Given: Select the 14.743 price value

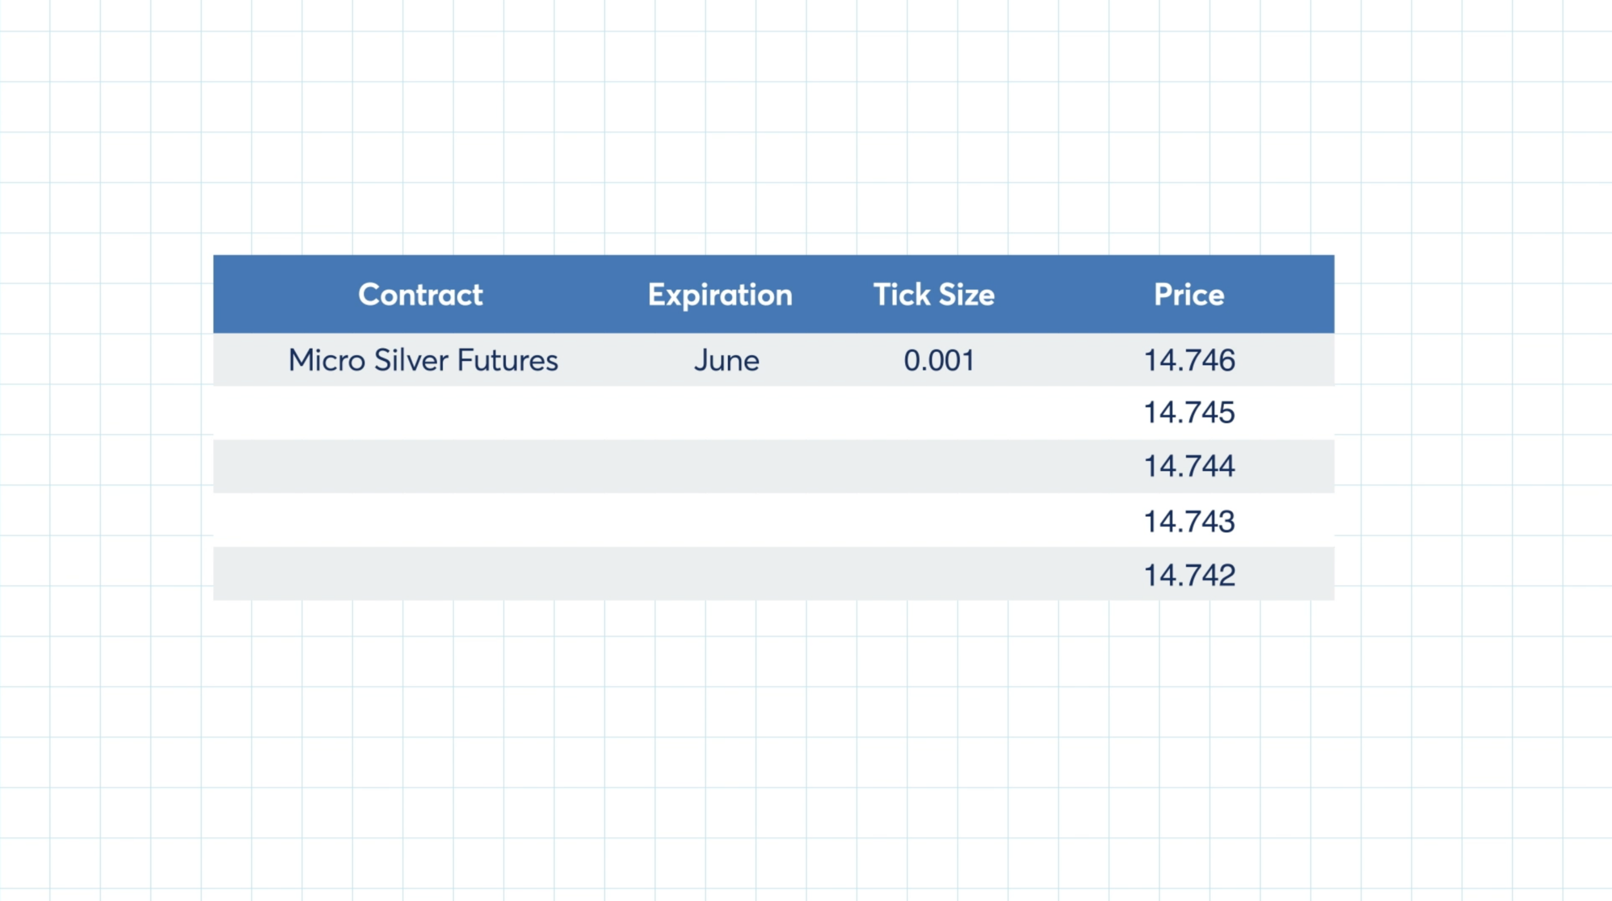Looking at the screenshot, I should 1189,521.
